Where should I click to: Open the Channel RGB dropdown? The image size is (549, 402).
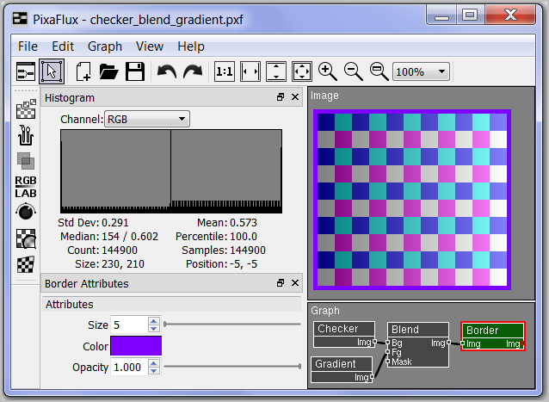pyautogui.click(x=146, y=120)
